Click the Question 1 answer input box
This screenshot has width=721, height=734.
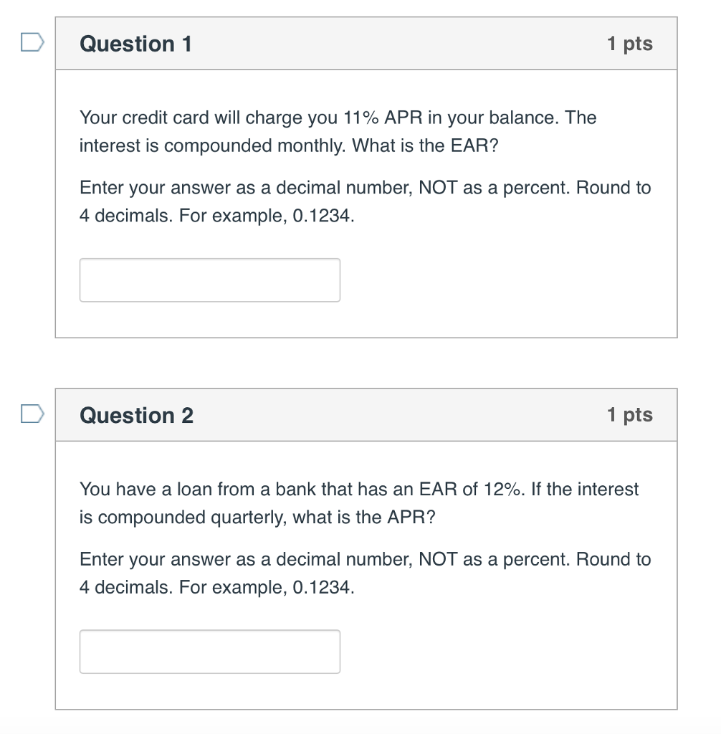click(x=209, y=280)
